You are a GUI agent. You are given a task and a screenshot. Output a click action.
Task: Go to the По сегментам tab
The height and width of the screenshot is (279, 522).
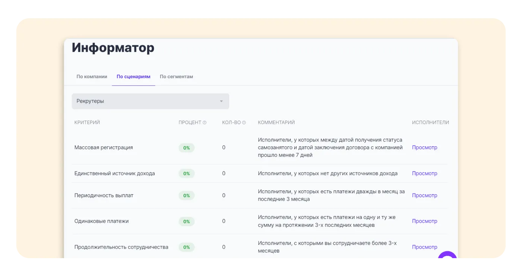[x=176, y=77]
